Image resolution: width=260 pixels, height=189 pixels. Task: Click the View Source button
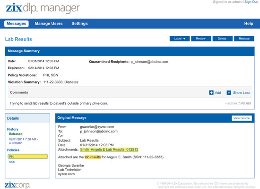(x=242, y=118)
